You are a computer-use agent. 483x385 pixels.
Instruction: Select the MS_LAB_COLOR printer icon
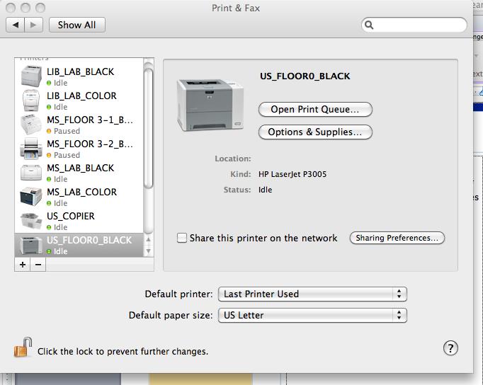click(30, 196)
